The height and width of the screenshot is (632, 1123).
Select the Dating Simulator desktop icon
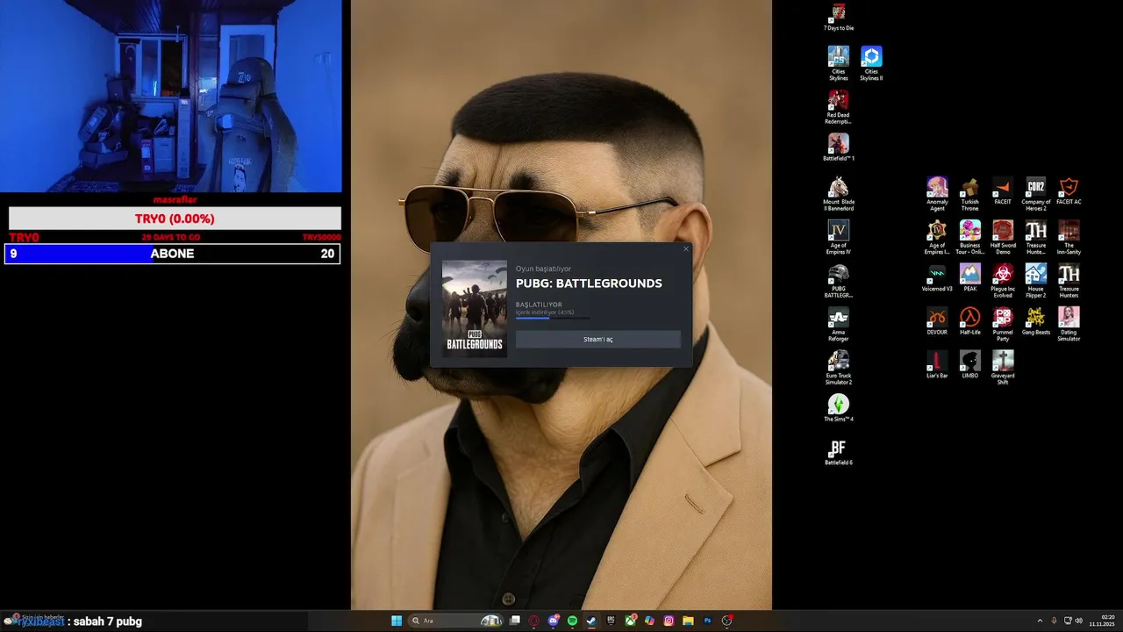coord(1069,324)
